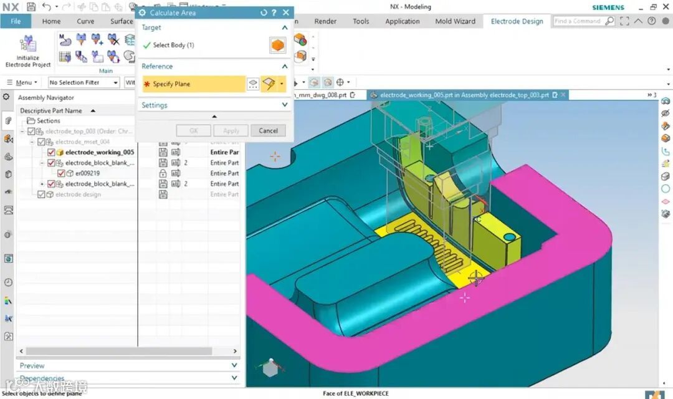Click the sphere render icon in ribbon
Viewport: 673px width, 399px height.
click(x=300, y=41)
